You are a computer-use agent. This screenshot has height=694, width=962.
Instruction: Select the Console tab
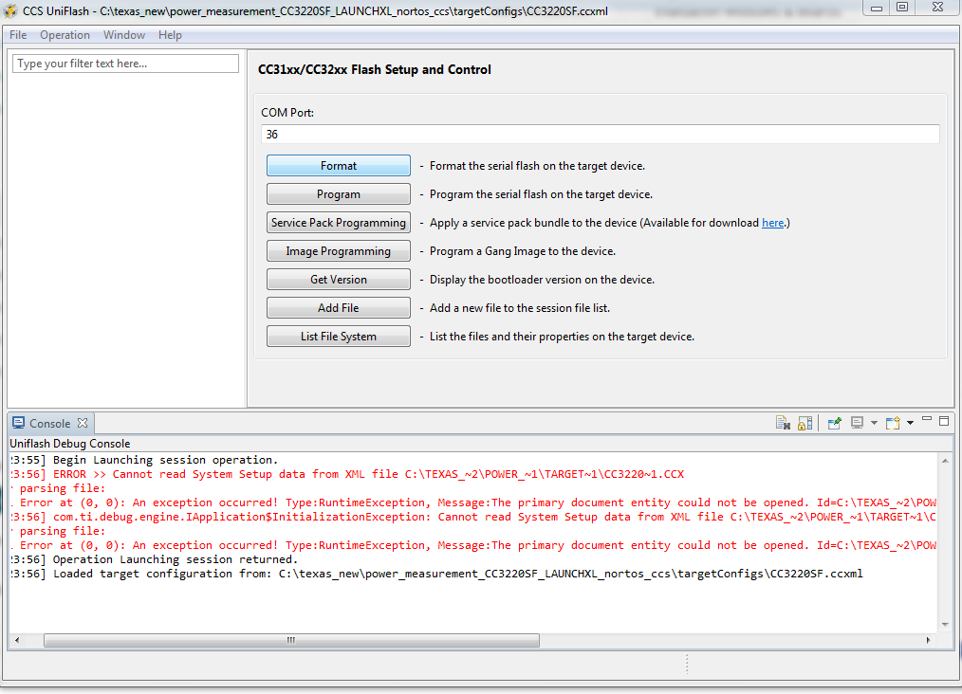tap(49, 423)
